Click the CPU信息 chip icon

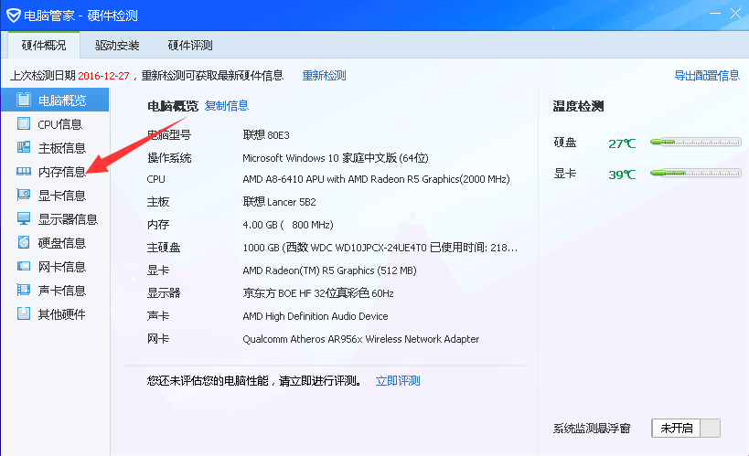click(x=24, y=123)
